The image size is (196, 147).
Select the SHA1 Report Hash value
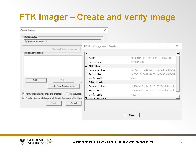click(x=153, y=90)
